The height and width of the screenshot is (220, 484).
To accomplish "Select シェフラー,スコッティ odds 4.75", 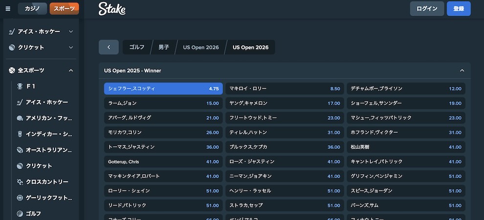I will [x=163, y=88].
